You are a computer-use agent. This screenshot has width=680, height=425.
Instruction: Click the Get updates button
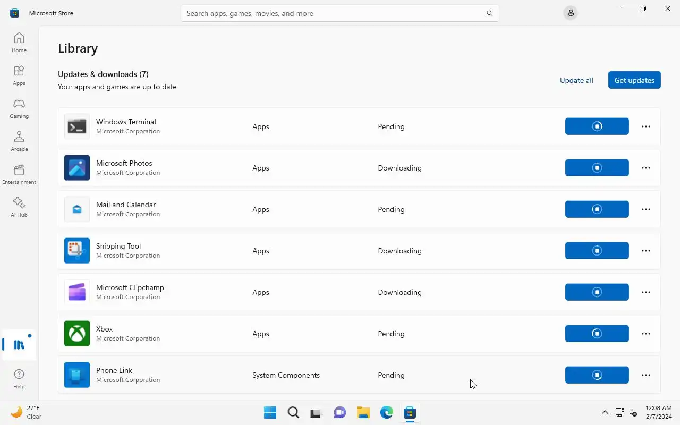click(634, 80)
